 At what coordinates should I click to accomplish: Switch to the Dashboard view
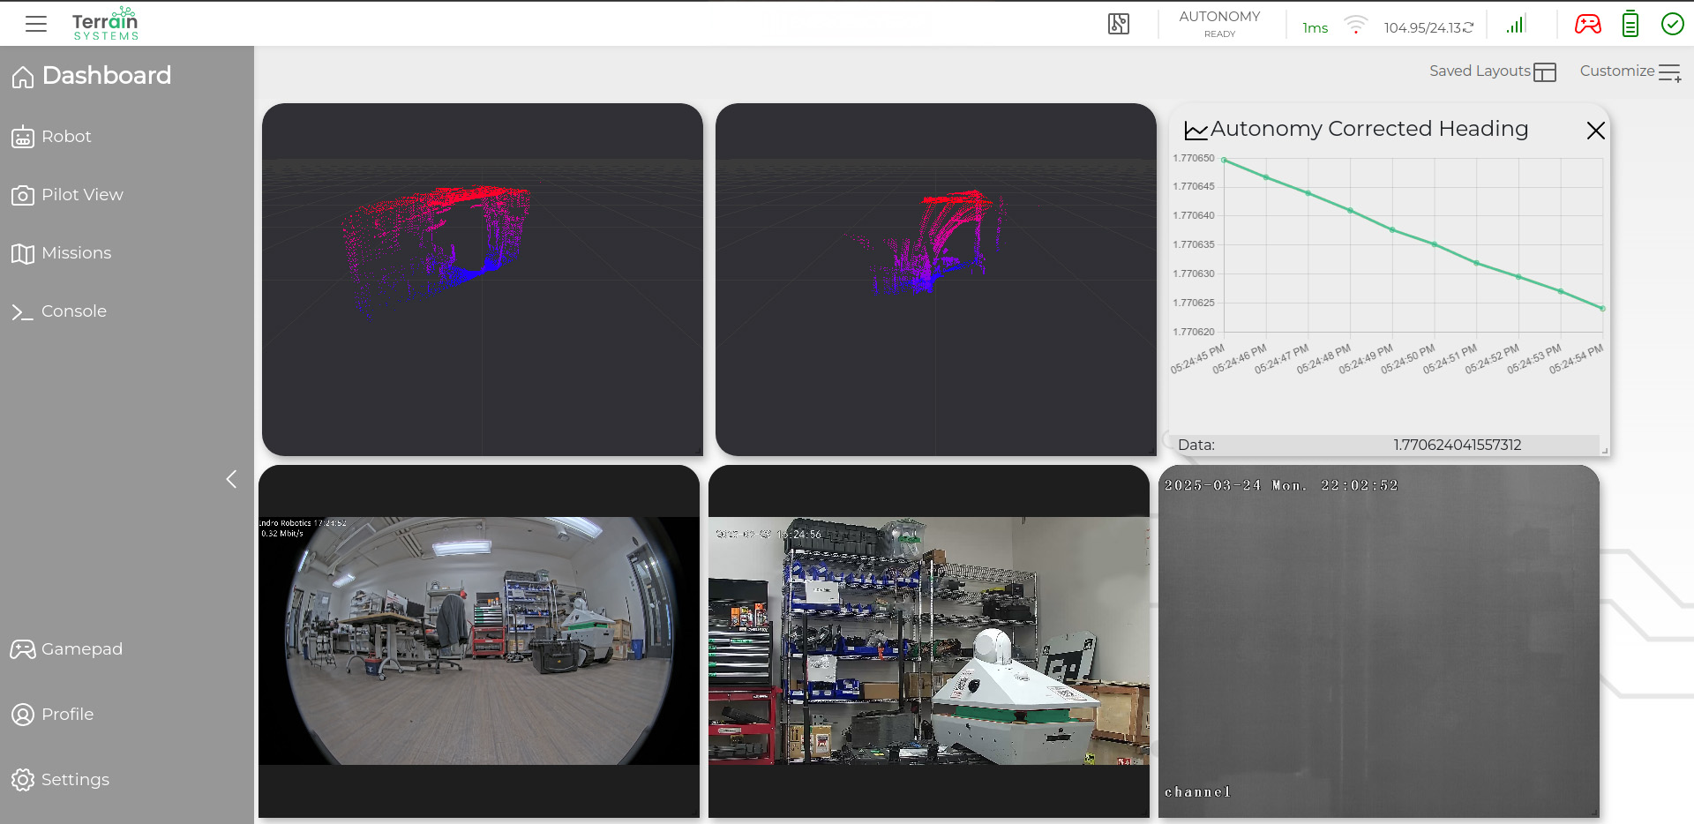(x=106, y=76)
